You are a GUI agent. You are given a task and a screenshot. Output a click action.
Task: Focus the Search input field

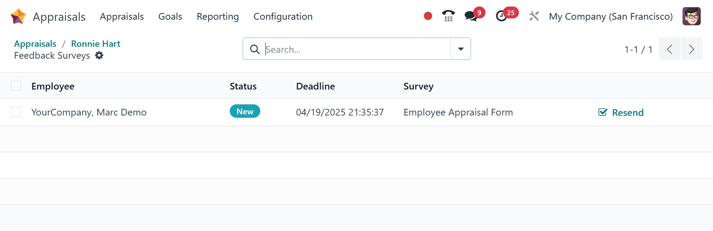[356, 49]
